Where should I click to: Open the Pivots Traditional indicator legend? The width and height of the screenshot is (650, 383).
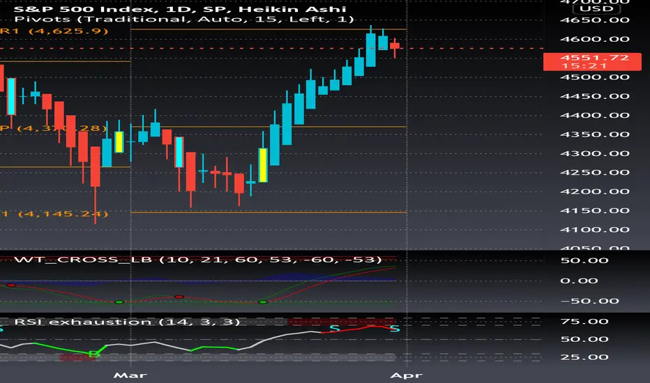click(184, 19)
